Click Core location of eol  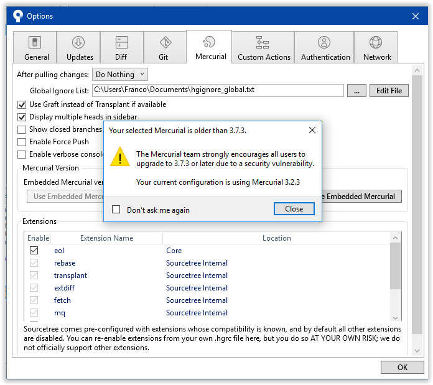pyautogui.click(x=174, y=251)
